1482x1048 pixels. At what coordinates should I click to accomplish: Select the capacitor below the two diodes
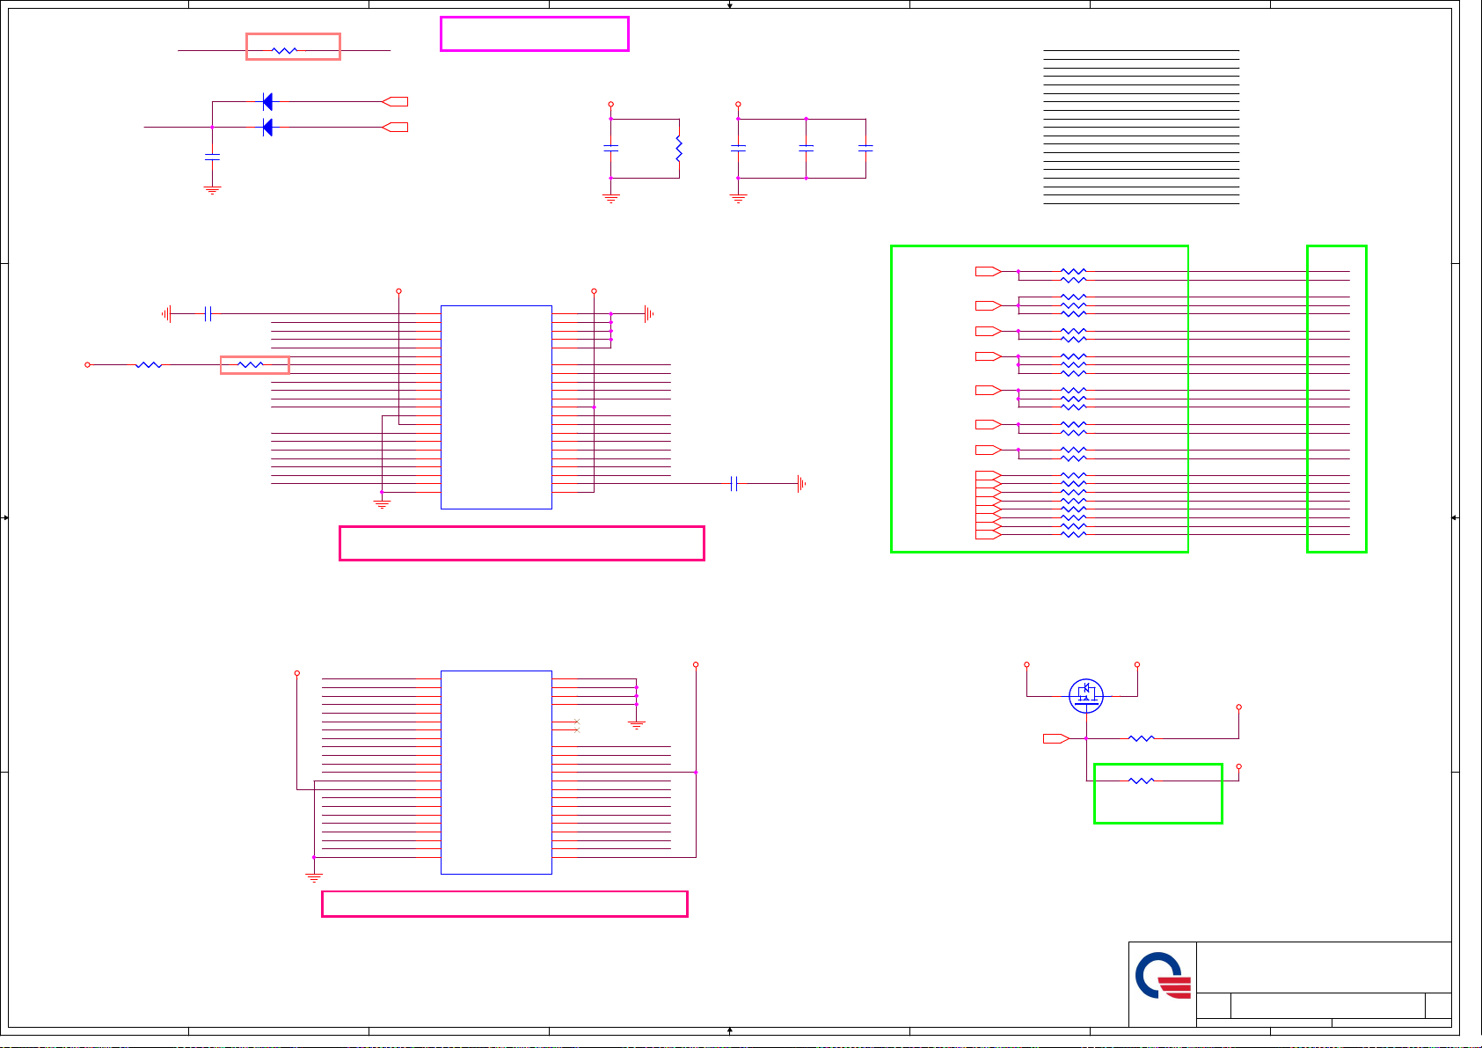[212, 158]
